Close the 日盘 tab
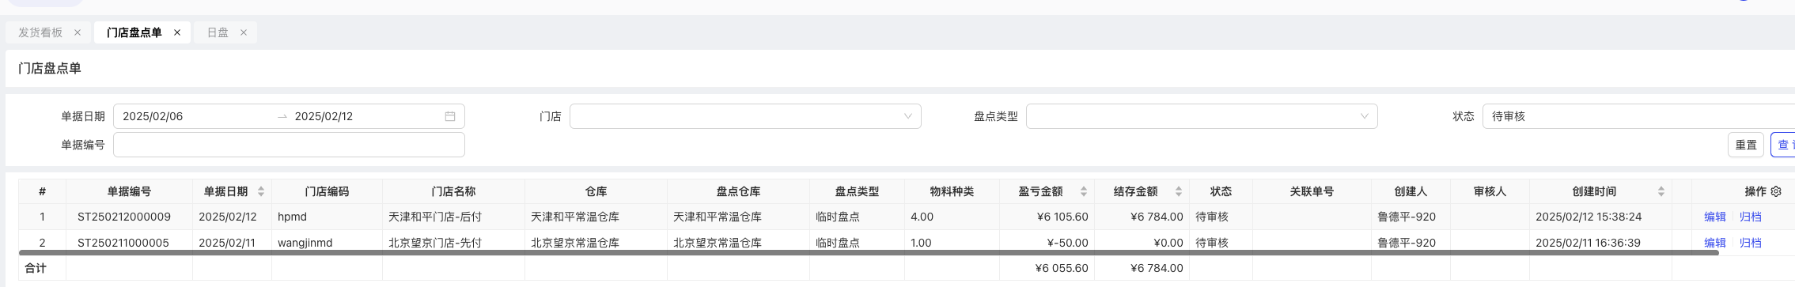Screen dimensions: 1795x287 click(x=244, y=32)
